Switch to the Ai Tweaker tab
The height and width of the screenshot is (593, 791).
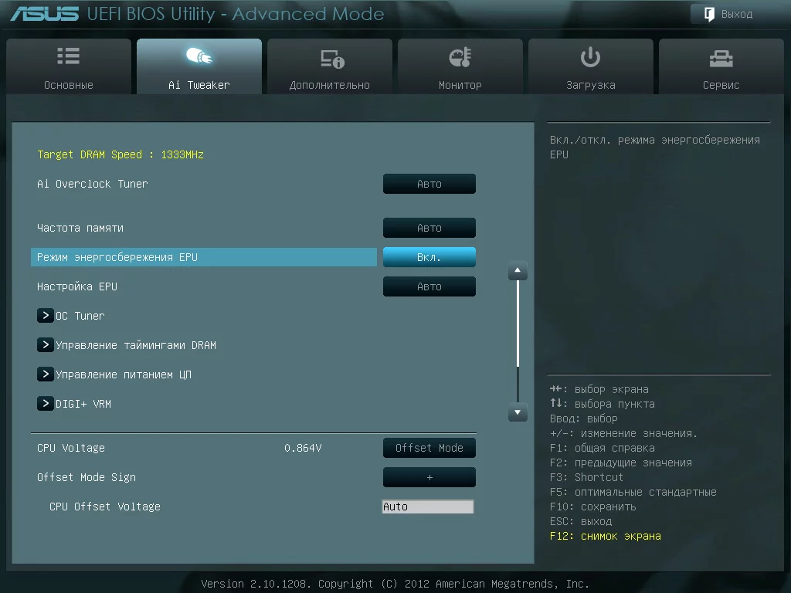[199, 66]
